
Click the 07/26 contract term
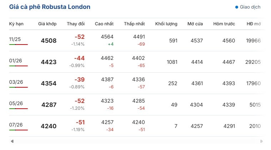pyautogui.click(x=16, y=125)
